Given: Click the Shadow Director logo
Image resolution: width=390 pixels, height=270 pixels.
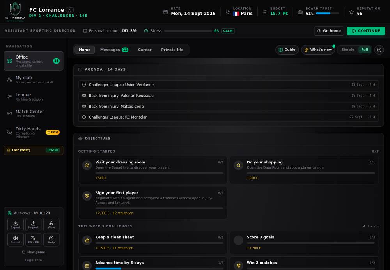Looking at the screenshot, I should click(15, 12).
